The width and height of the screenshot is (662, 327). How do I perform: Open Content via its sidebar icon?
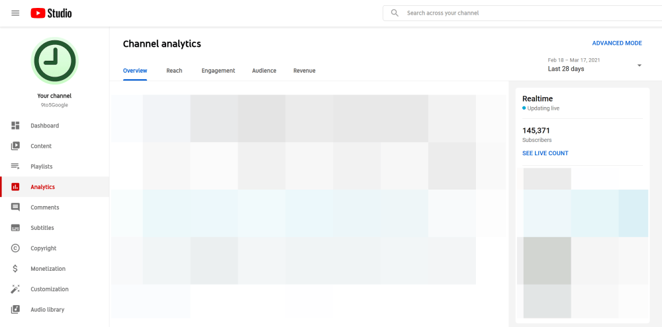tap(15, 146)
